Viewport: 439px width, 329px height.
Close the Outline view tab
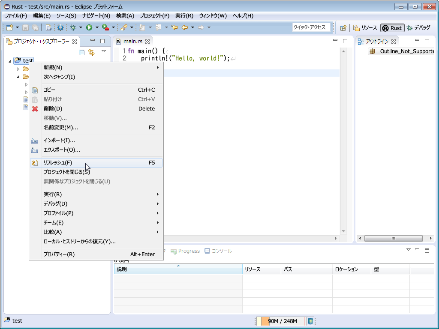(x=394, y=42)
